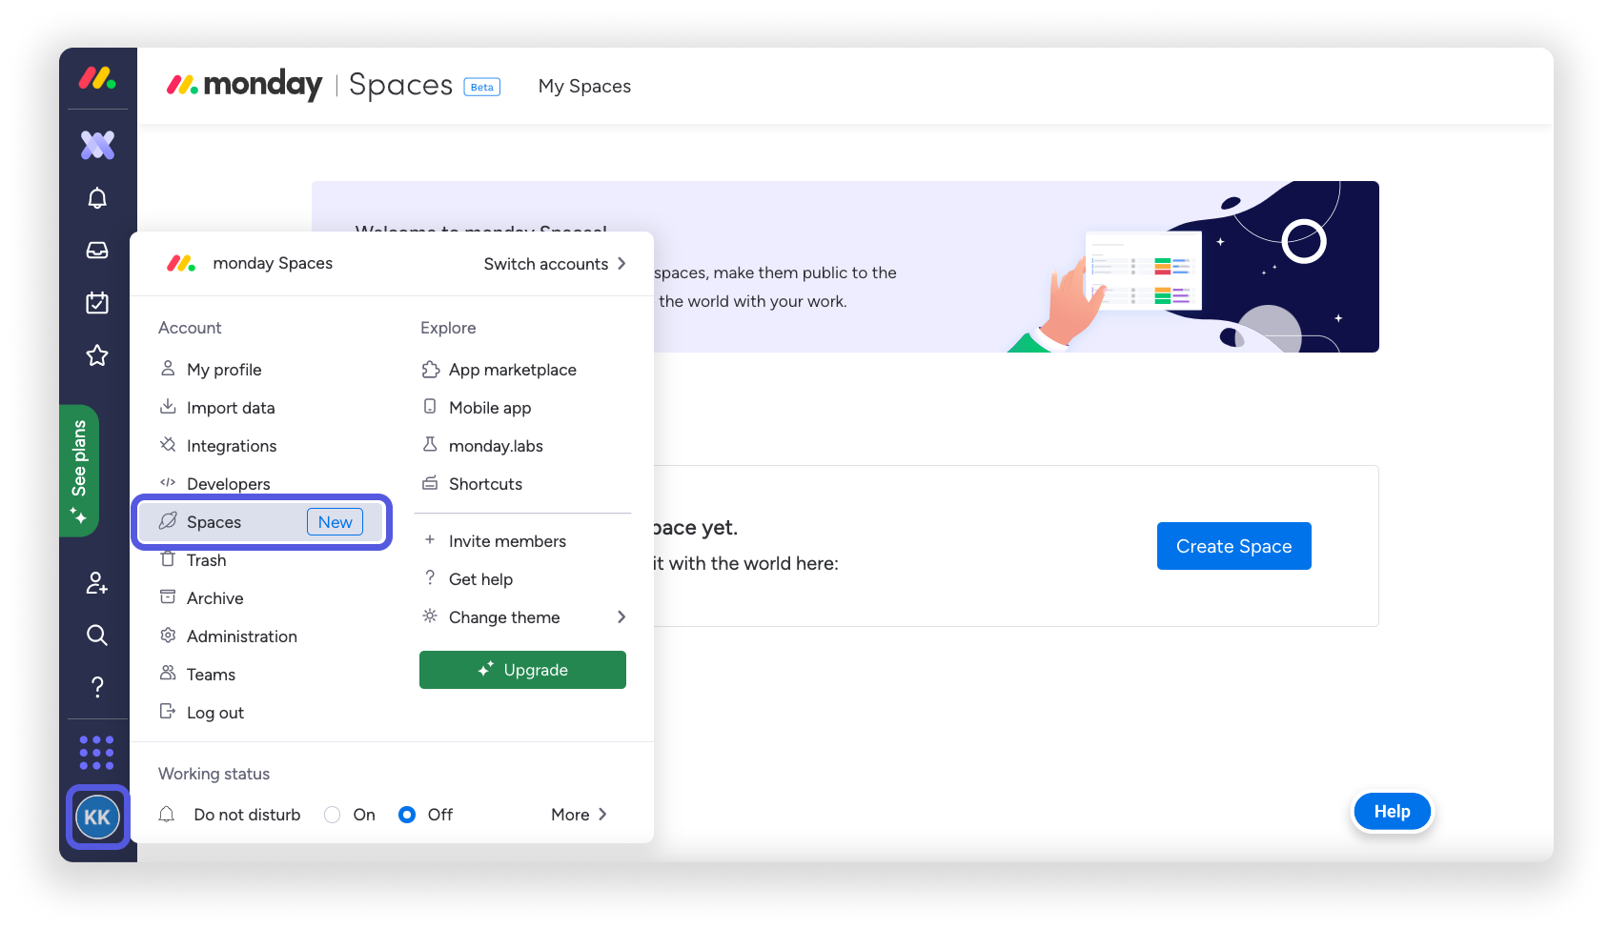1609x929 pixels.
Task: Turn Do not disturb On
Action: [x=332, y=815]
